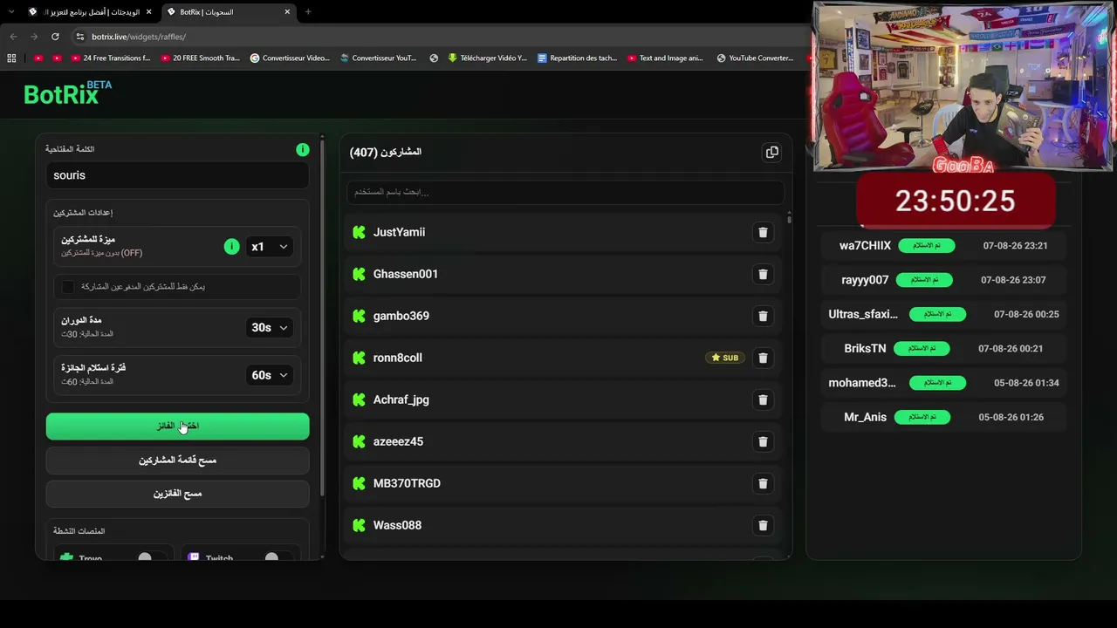The image size is (1117, 628).
Task: Copy the participants list with copy icon
Action: coord(772,152)
